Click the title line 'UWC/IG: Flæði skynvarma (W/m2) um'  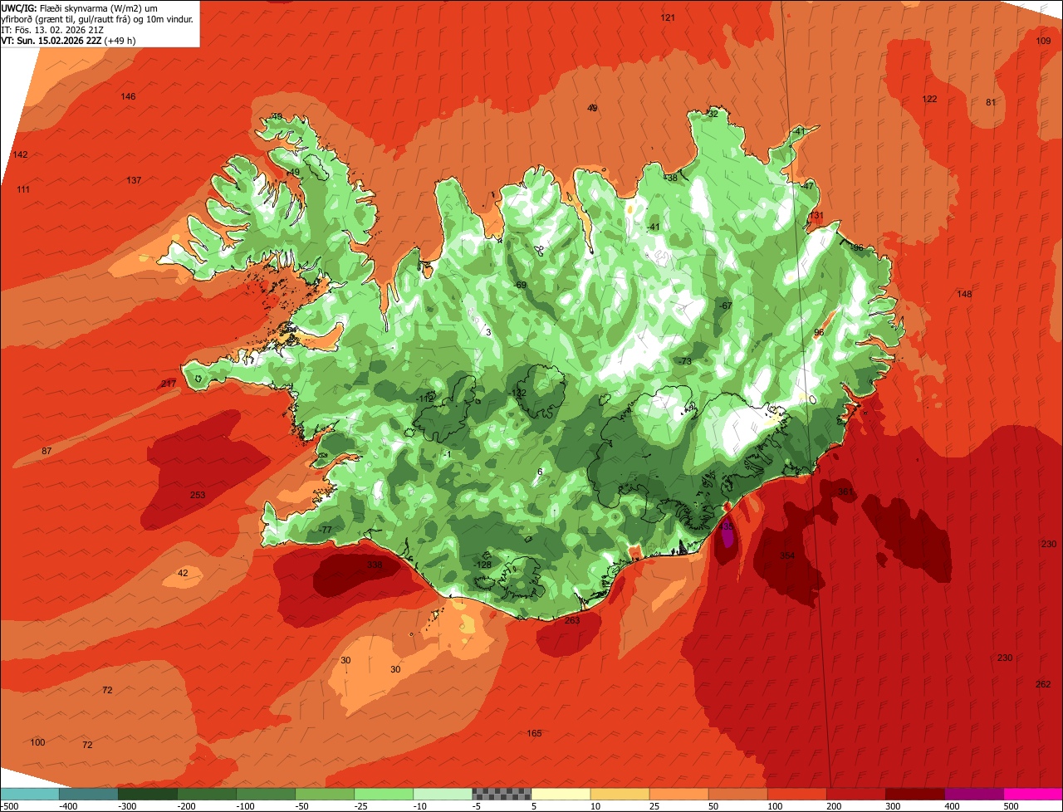pyautogui.click(x=80, y=8)
